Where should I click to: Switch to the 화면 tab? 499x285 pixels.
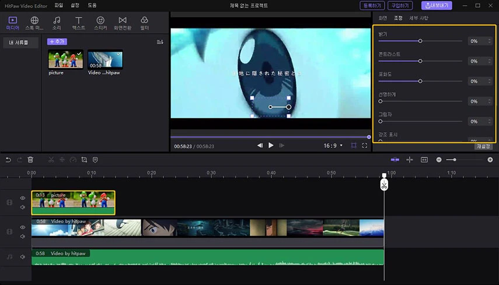[x=383, y=18]
